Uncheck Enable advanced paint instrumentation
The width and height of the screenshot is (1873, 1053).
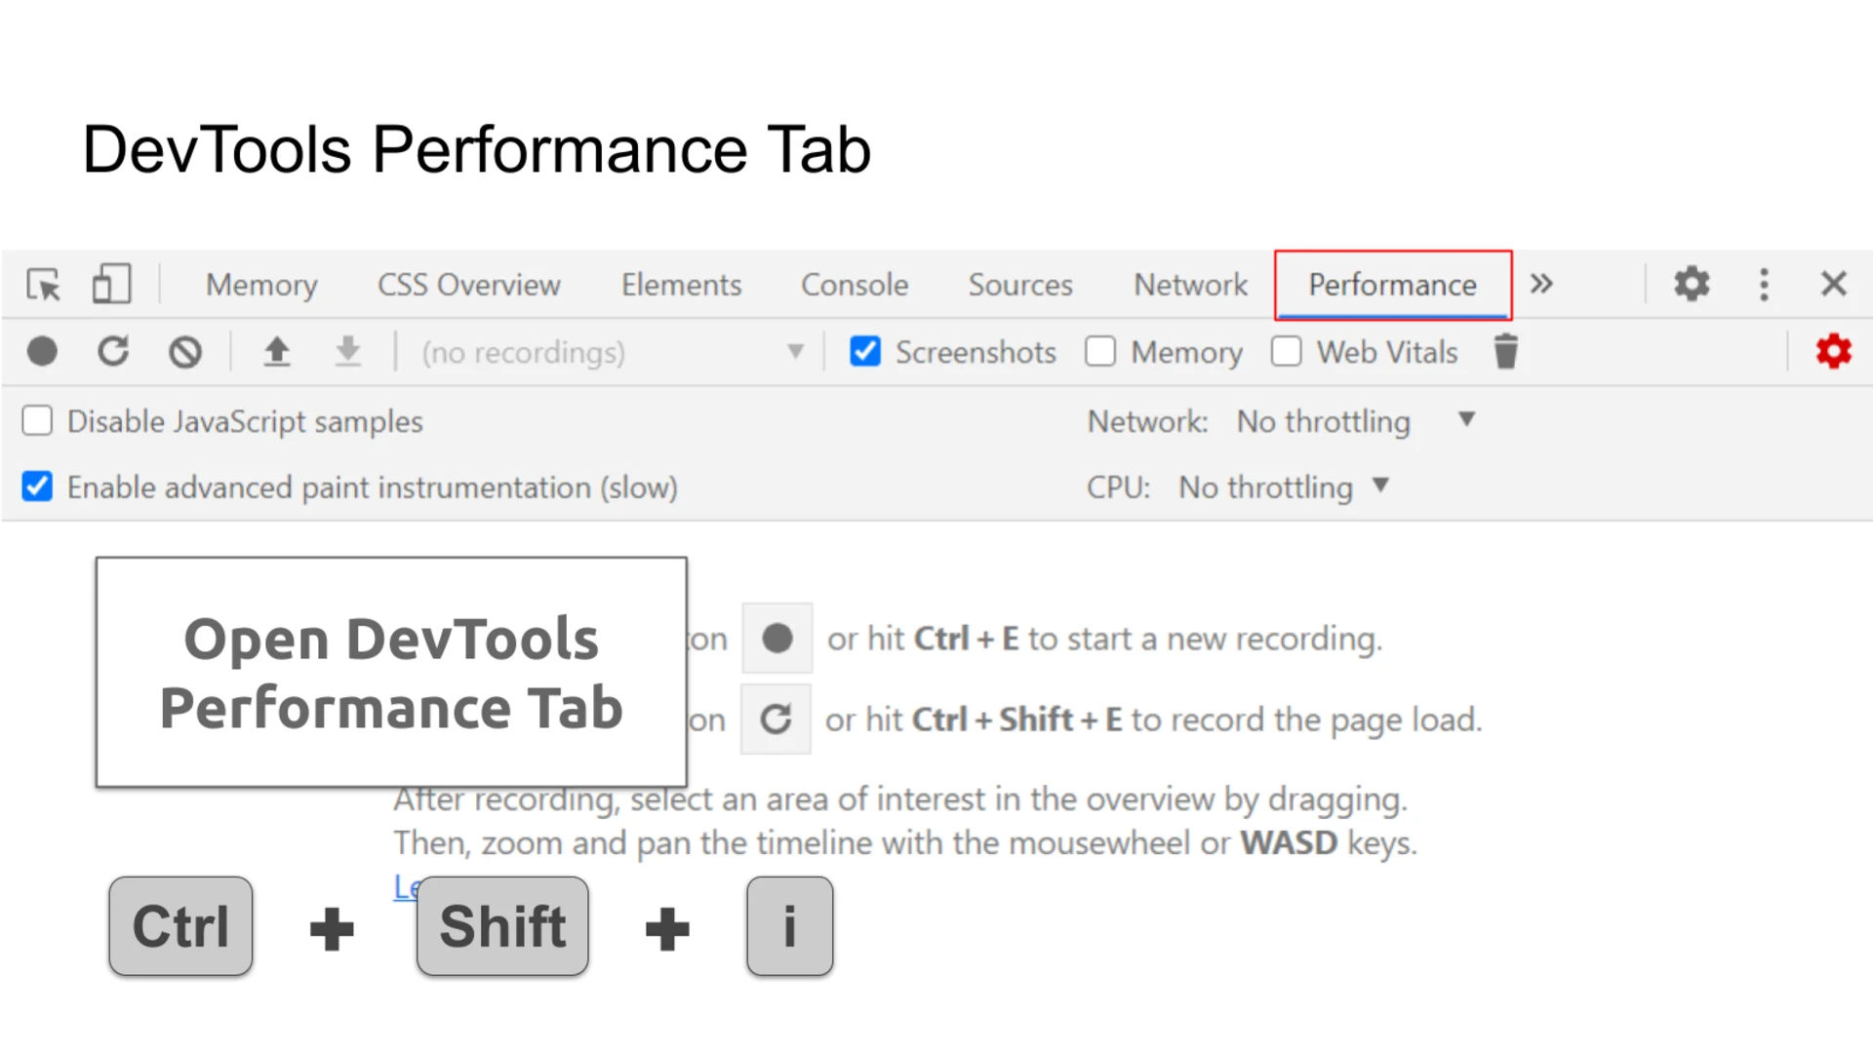[x=36, y=487]
